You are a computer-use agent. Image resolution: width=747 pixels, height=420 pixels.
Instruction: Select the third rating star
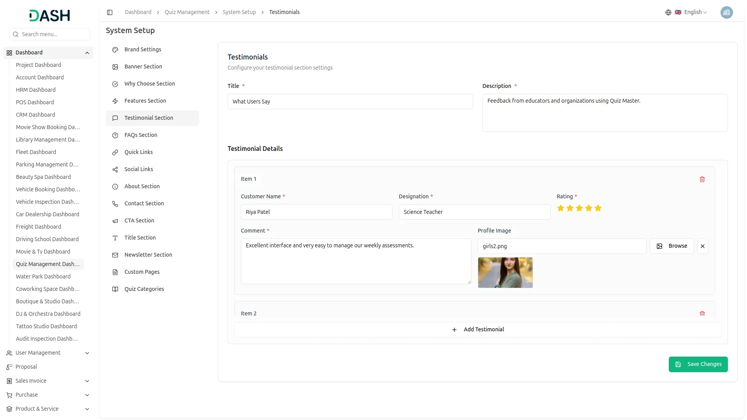coord(579,208)
